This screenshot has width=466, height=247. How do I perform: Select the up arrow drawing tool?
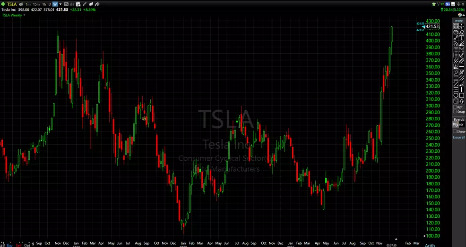click(x=462, y=101)
